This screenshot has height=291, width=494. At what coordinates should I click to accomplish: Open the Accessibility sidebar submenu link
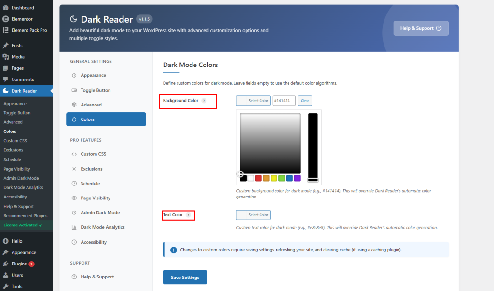tap(15, 197)
